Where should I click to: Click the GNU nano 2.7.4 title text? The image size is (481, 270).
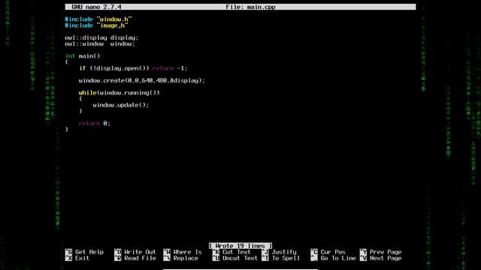(96, 7)
